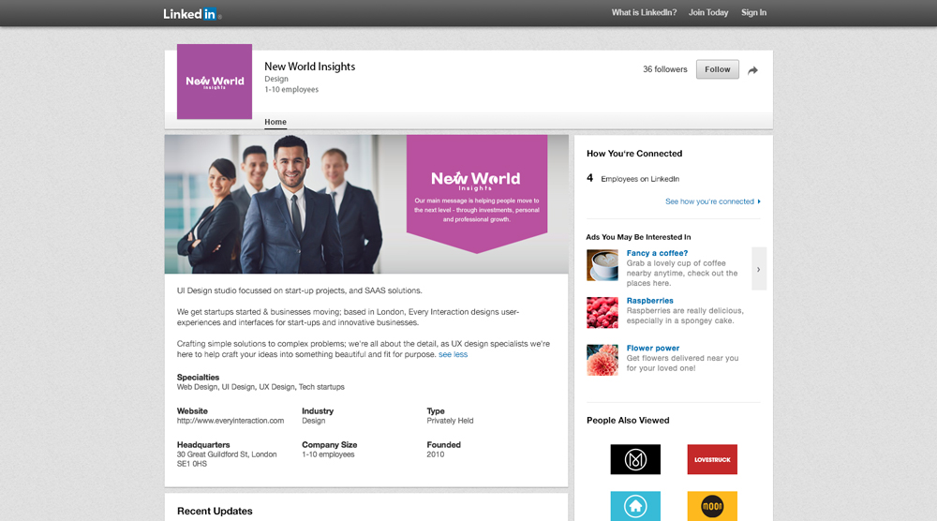
Task: Click the black M logo company tile
Action: [635, 459]
